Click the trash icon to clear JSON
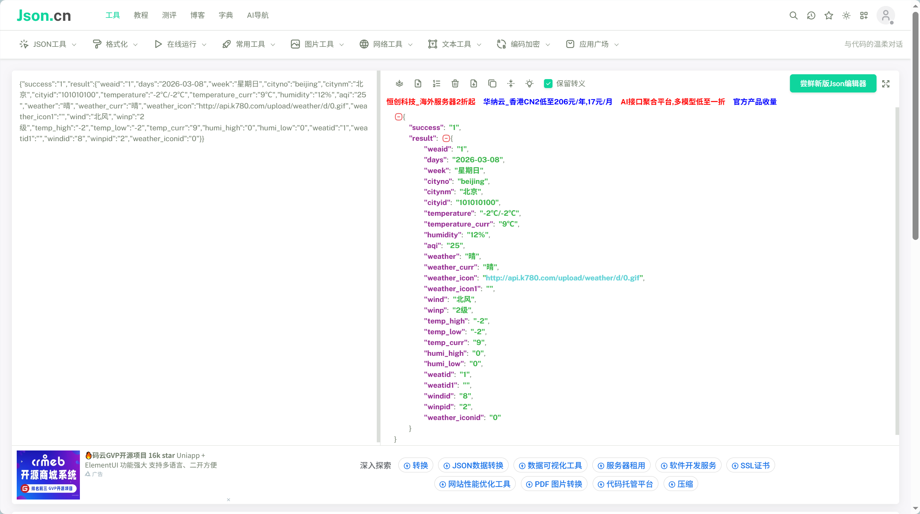Viewport: 920px width, 514px height. pos(455,84)
